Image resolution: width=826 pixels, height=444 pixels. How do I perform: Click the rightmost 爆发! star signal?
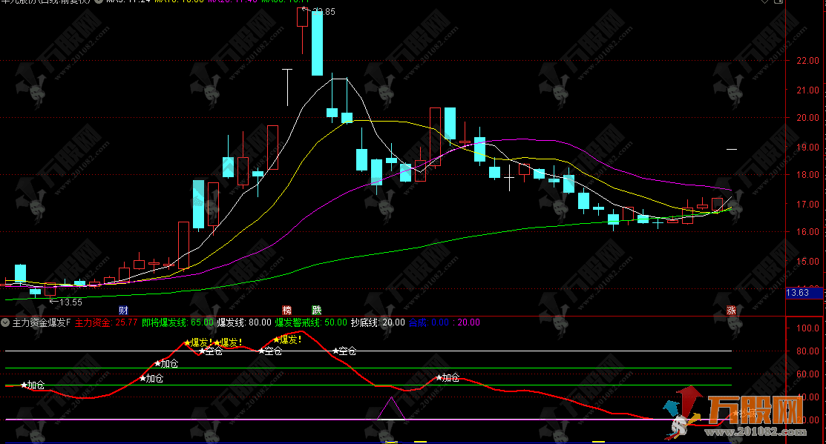(287, 339)
